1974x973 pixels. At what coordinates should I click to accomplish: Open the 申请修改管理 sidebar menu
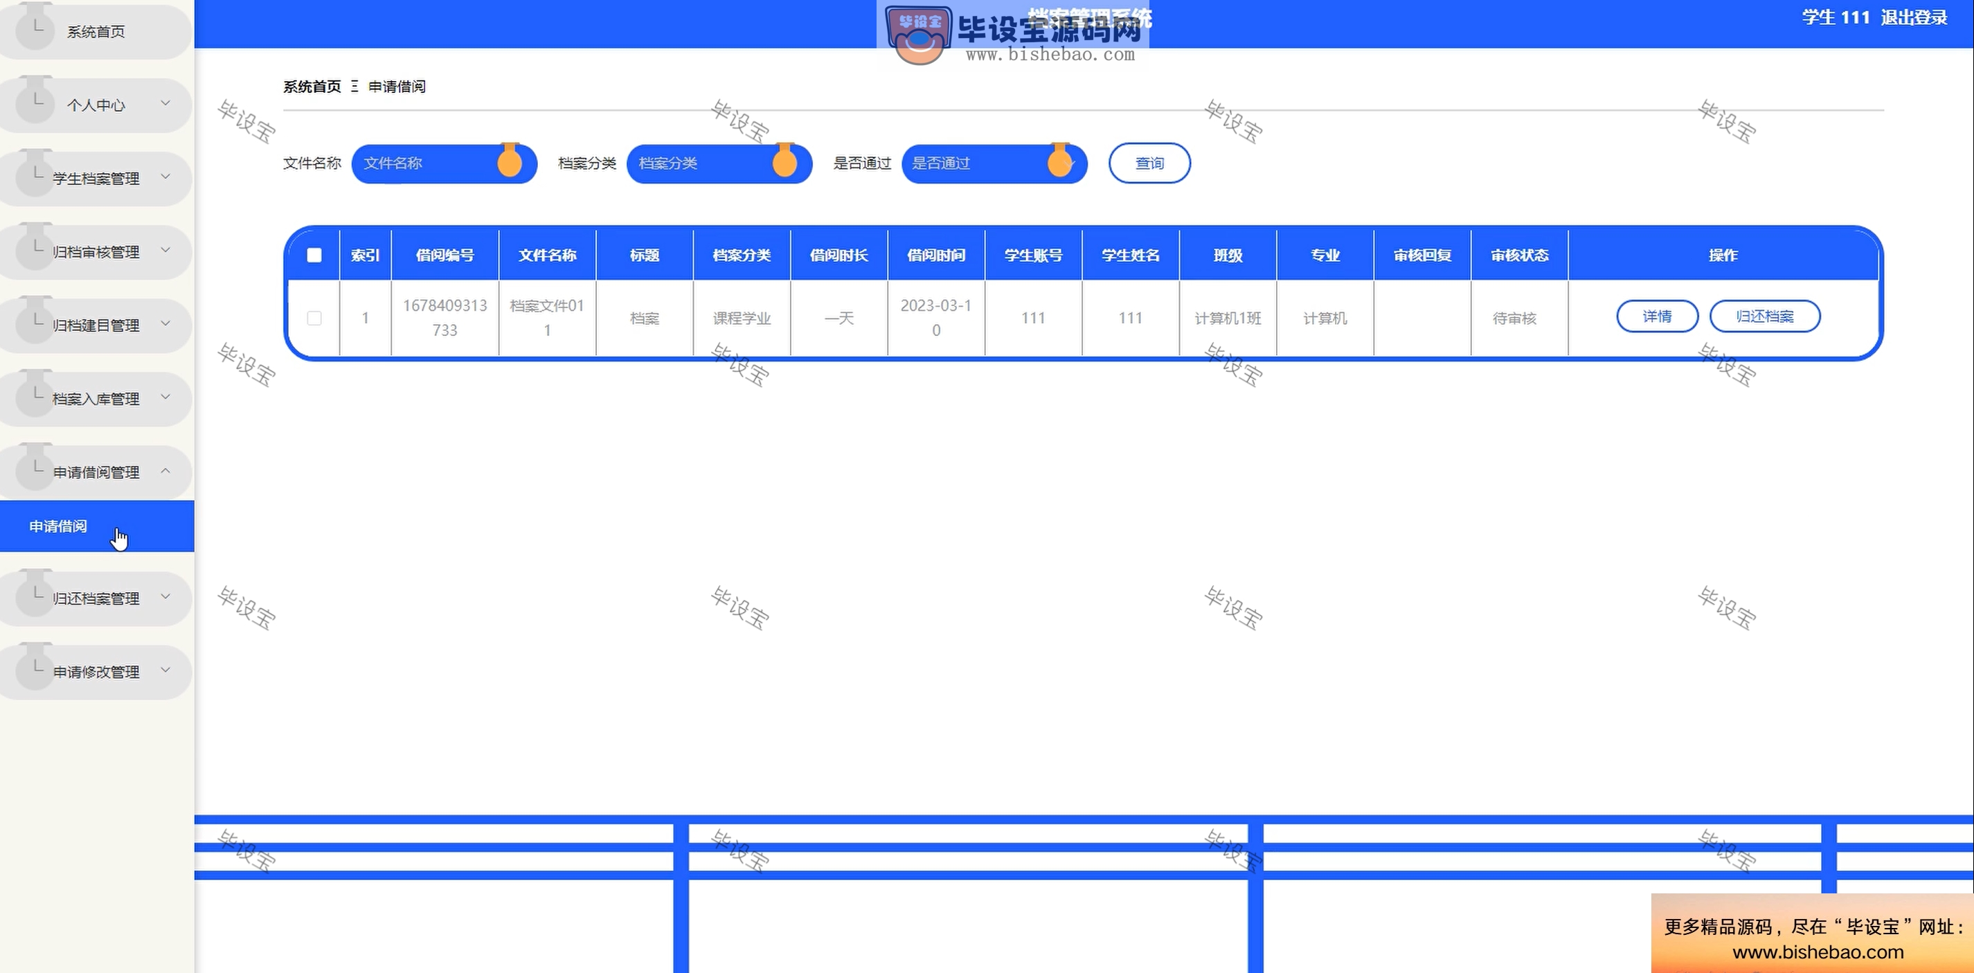[x=96, y=672]
